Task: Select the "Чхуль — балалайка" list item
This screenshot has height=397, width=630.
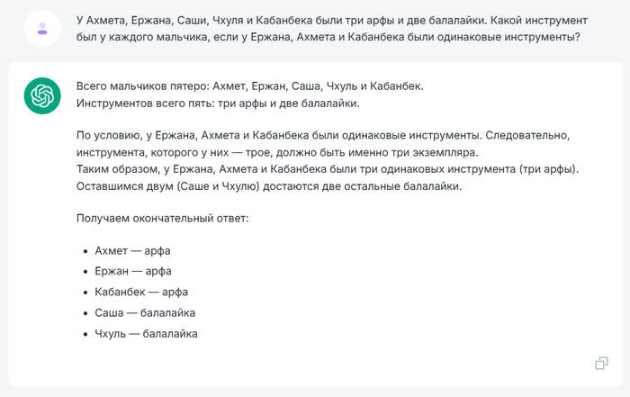Action: [146, 333]
